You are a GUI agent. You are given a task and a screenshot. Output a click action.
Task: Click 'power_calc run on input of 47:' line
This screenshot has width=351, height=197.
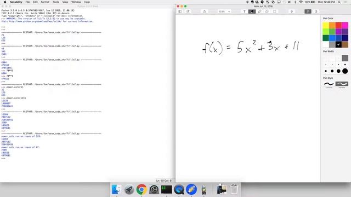(x=20, y=147)
